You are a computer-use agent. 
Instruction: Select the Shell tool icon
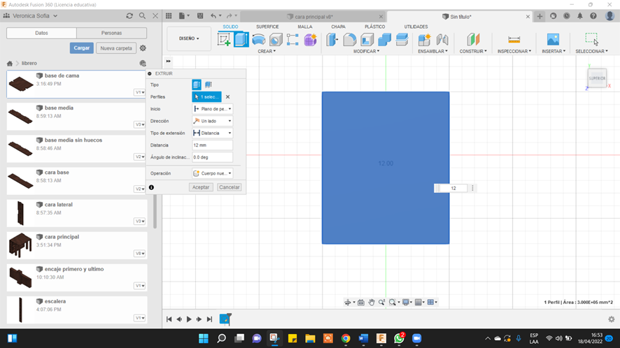(x=367, y=40)
